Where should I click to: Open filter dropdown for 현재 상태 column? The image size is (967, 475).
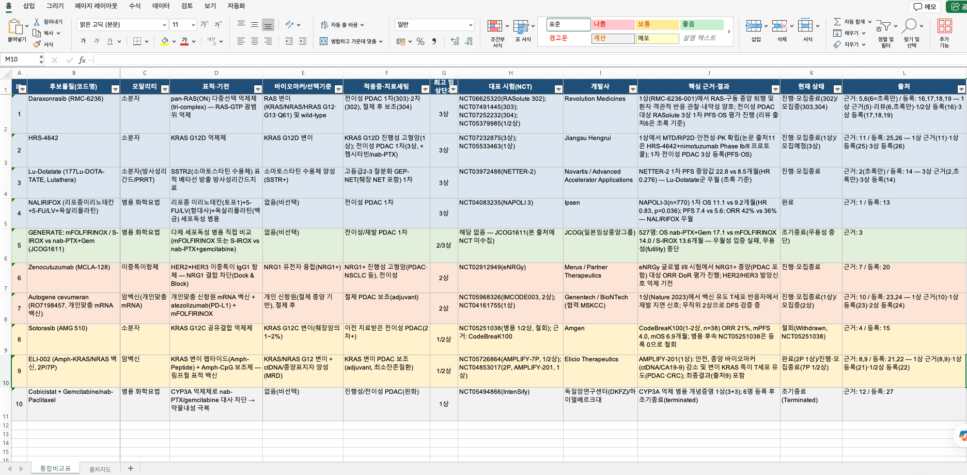(837, 89)
